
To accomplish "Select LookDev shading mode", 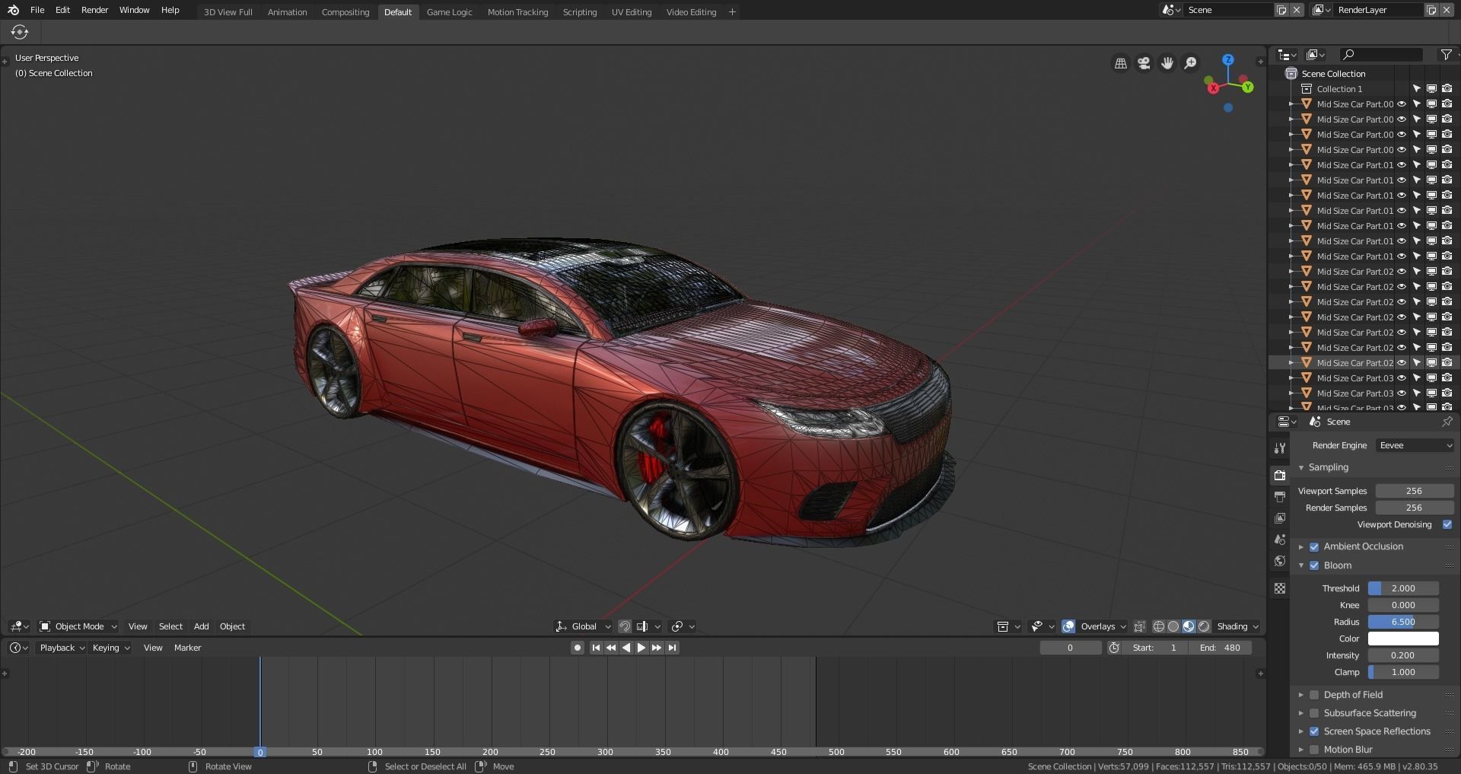I will [x=1189, y=626].
